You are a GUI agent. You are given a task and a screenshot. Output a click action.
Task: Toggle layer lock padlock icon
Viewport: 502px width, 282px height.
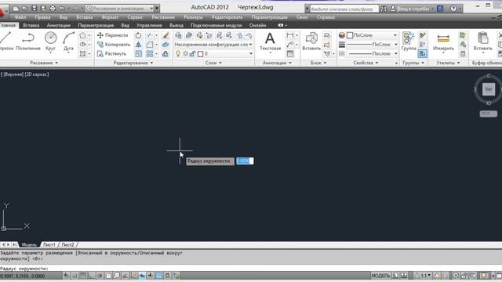coord(192,54)
